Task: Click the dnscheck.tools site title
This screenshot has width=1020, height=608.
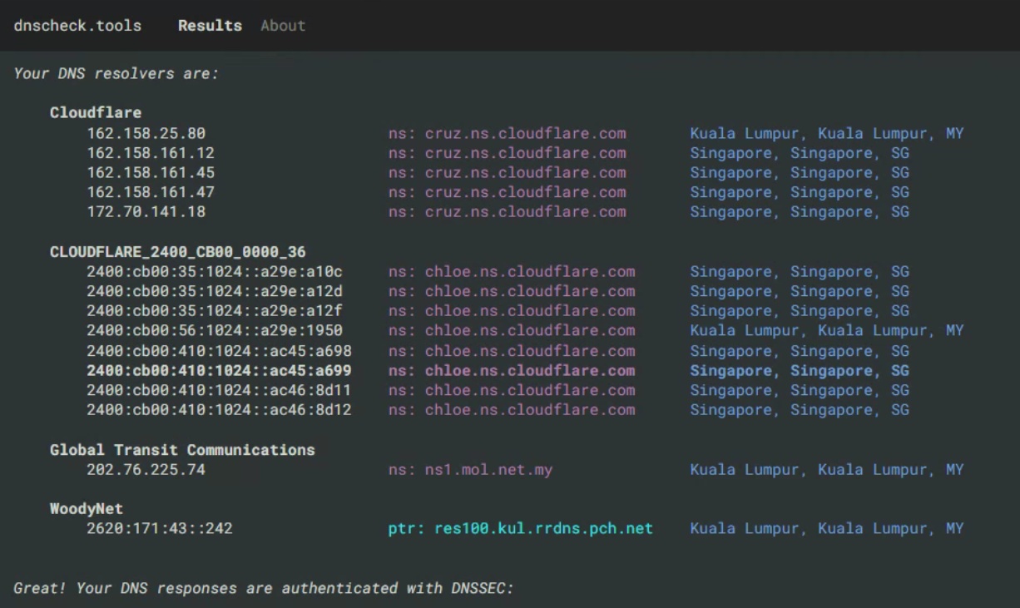Action: (x=77, y=26)
